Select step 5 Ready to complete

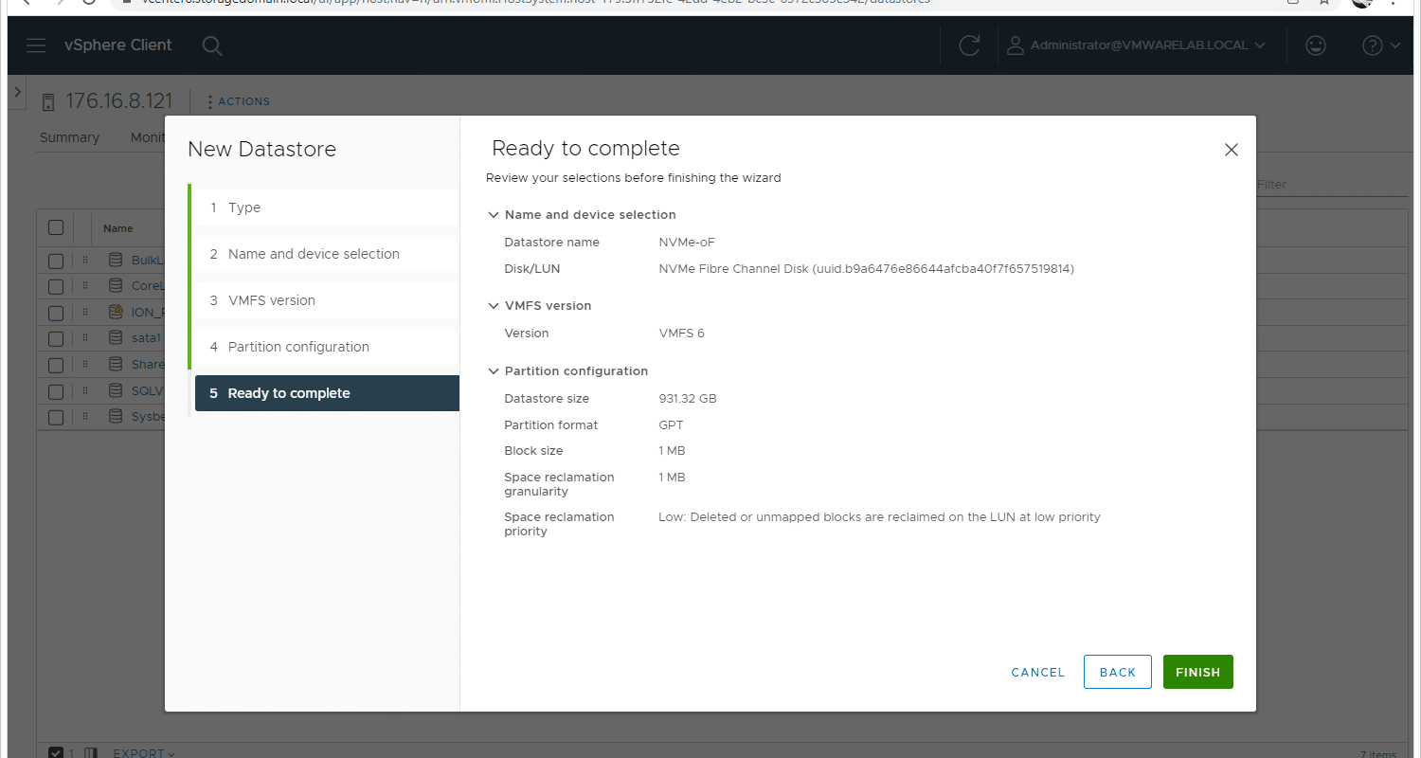pos(327,393)
